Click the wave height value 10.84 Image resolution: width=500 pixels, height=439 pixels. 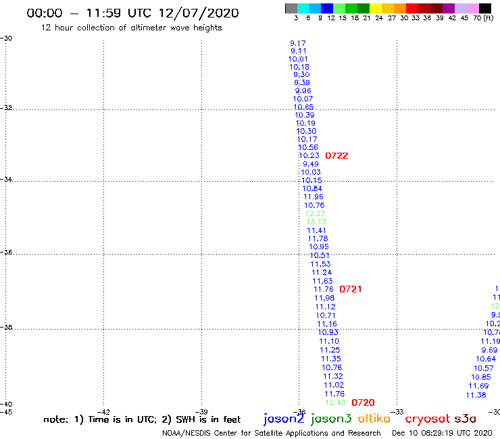coord(312,188)
